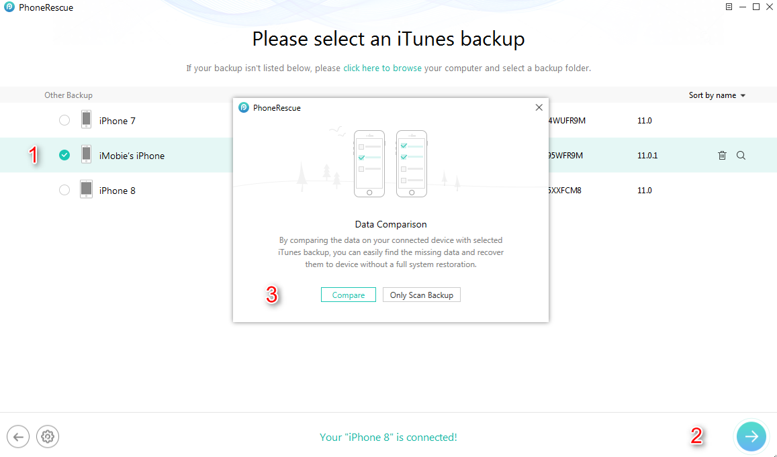
Task: Click the PhoneRescue logo in dialog header
Action: coord(244,107)
